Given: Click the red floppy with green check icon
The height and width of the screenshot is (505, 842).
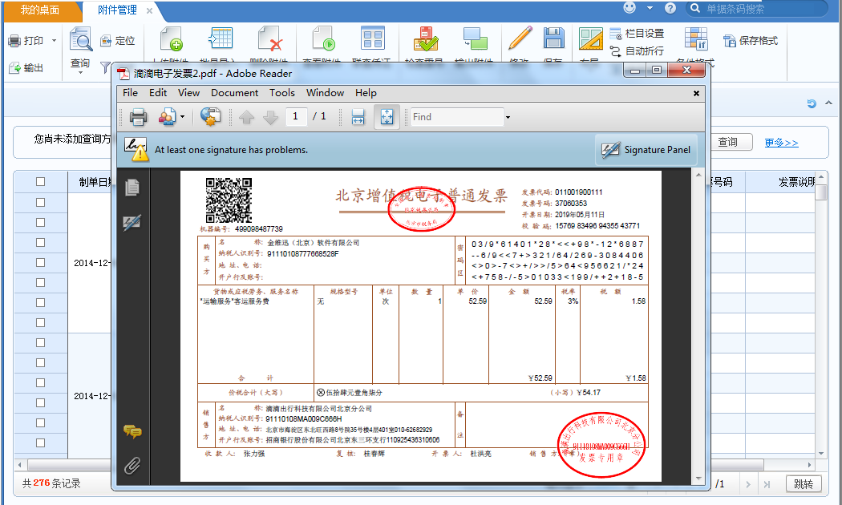Looking at the screenshot, I should 425,38.
